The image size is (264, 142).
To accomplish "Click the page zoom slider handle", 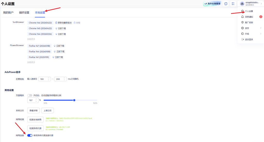I will point(74,100).
